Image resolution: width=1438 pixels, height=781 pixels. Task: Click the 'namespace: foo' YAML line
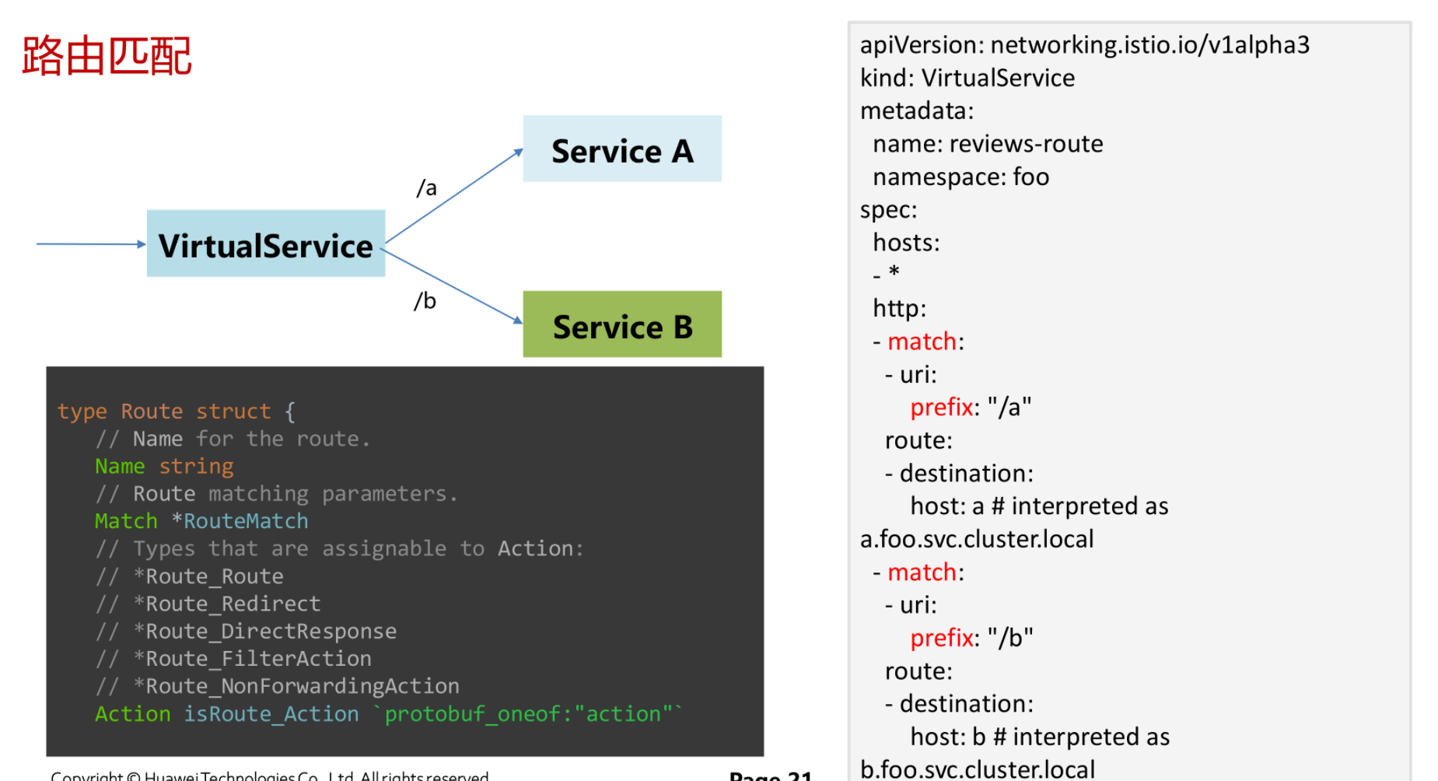960,177
